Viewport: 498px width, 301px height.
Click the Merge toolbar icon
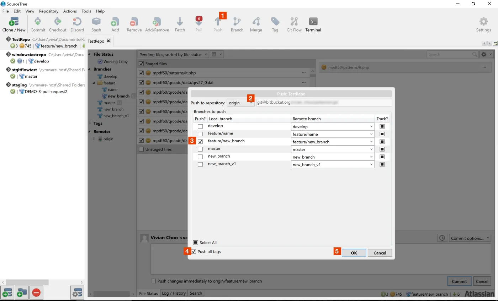256,24
